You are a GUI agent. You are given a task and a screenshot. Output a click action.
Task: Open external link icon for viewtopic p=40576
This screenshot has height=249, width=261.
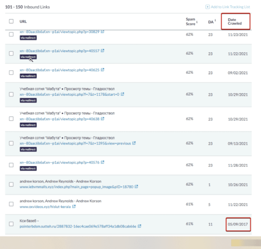tap(102, 162)
